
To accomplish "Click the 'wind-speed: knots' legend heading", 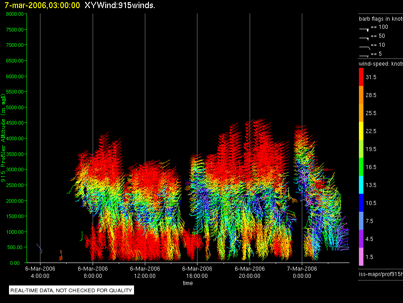I will [x=381, y=64].
